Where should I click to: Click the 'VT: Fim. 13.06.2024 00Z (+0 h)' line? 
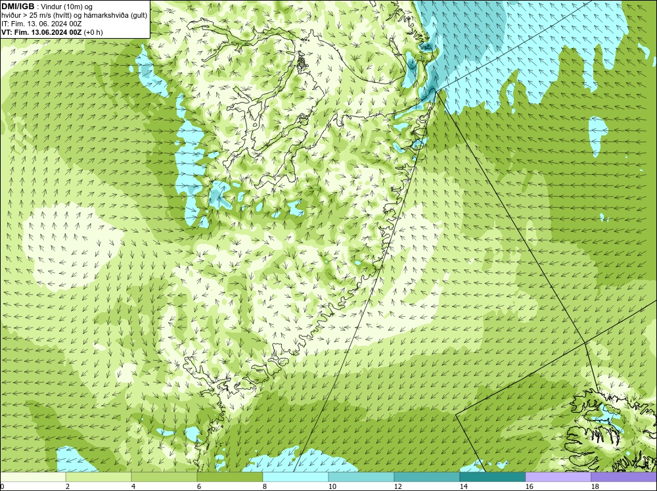point(52,32)
